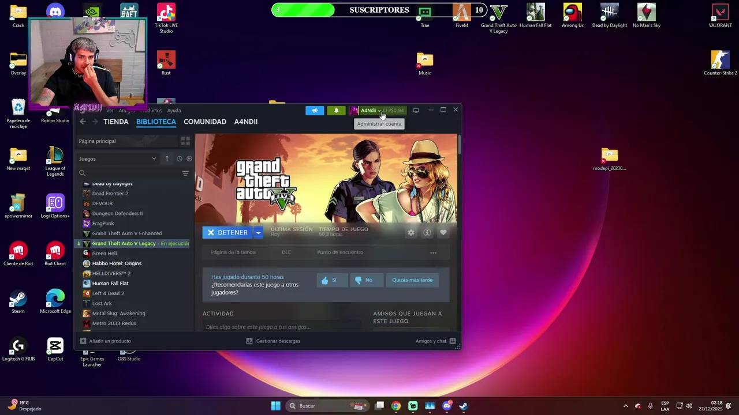Select Left 4 Dead 2
The image size is (739, 415).
pos(108,293)
